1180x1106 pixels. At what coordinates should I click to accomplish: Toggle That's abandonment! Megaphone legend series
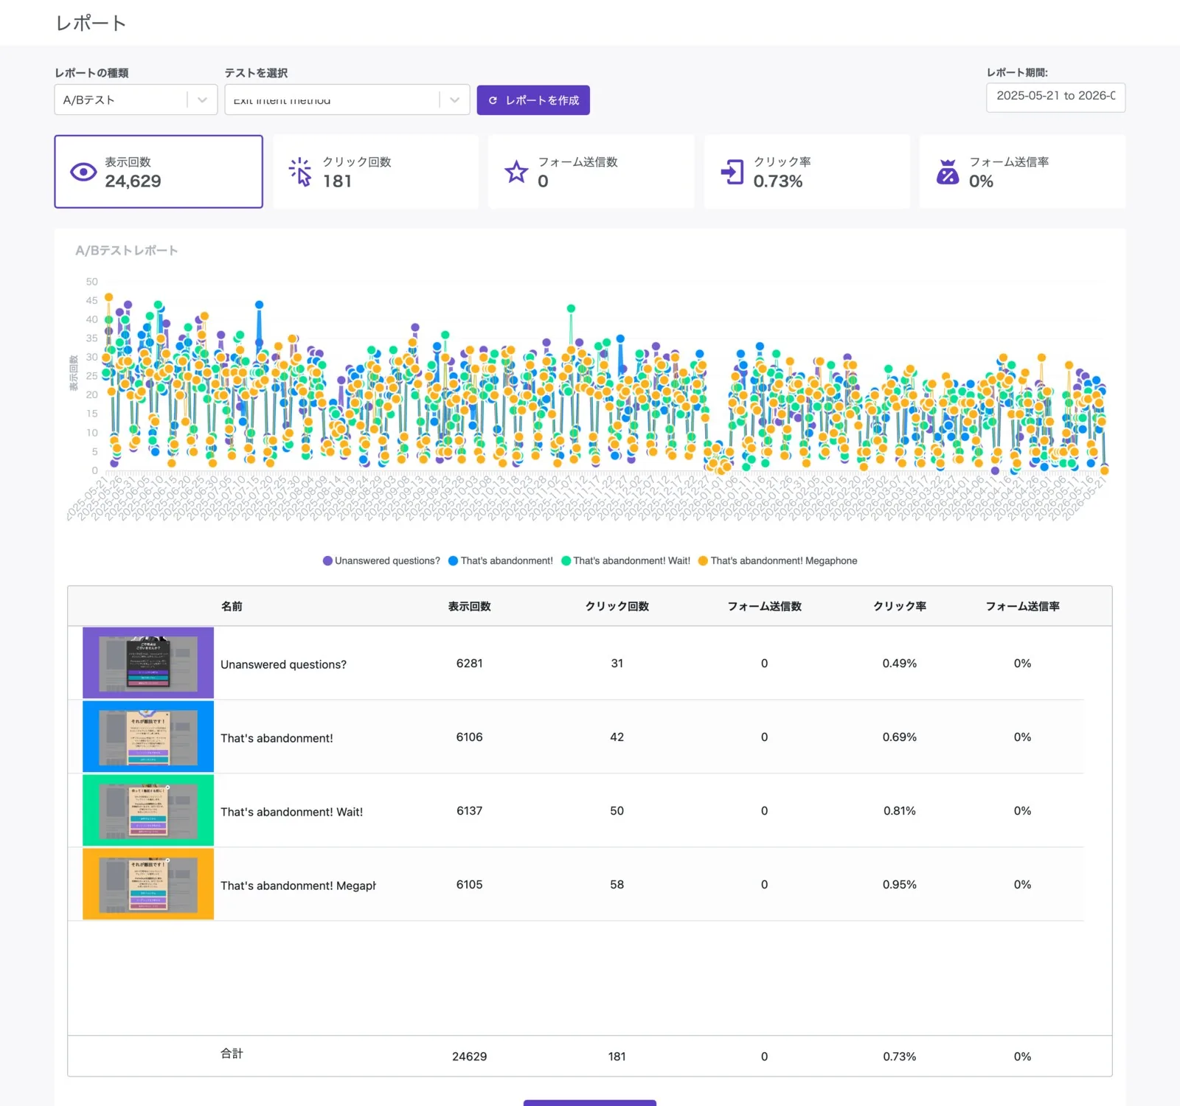(x=778, y=561)
